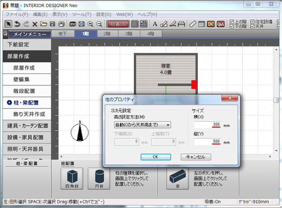Click the open folder icon

(43, 24)
